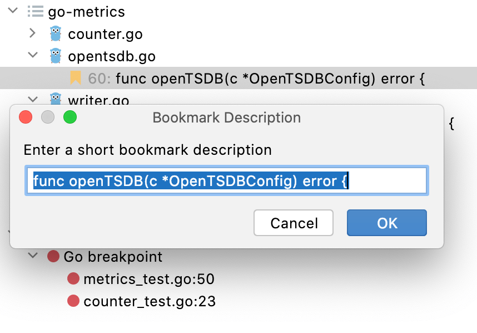Select the breakpoint dot beside metrics_test.go:50
The width and height of the screenshot is (477, 333).
pyautogui.click(x=73, y=279)
